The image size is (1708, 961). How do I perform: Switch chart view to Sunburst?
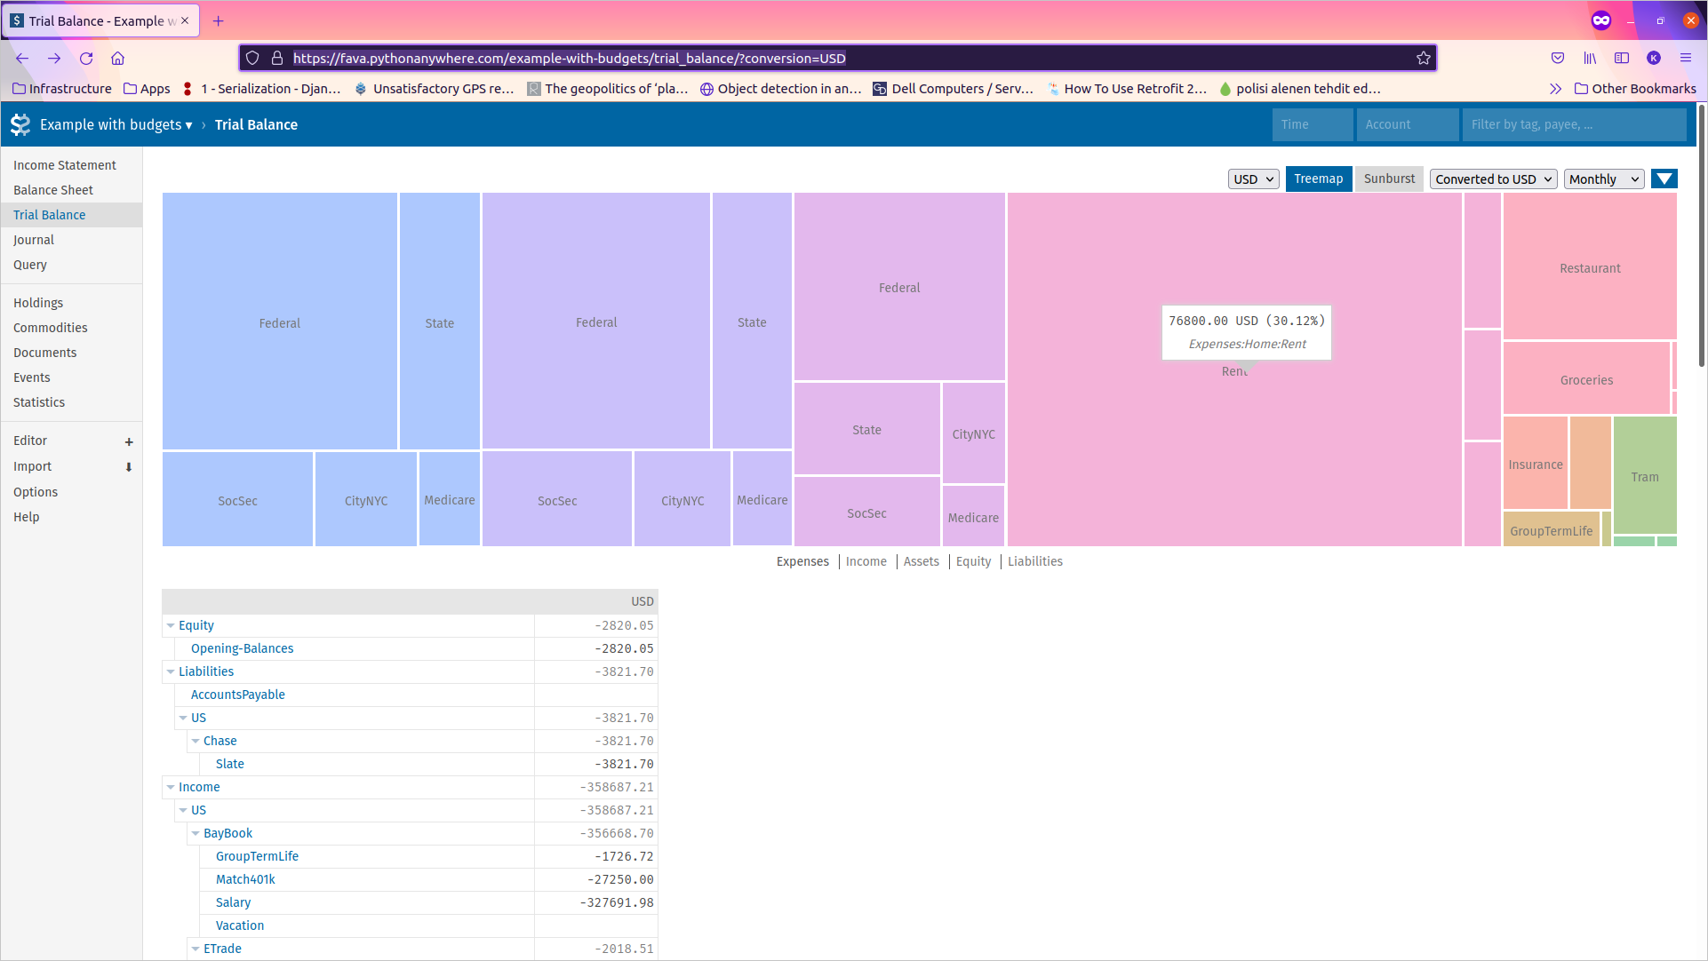[x=1388, y=179]
